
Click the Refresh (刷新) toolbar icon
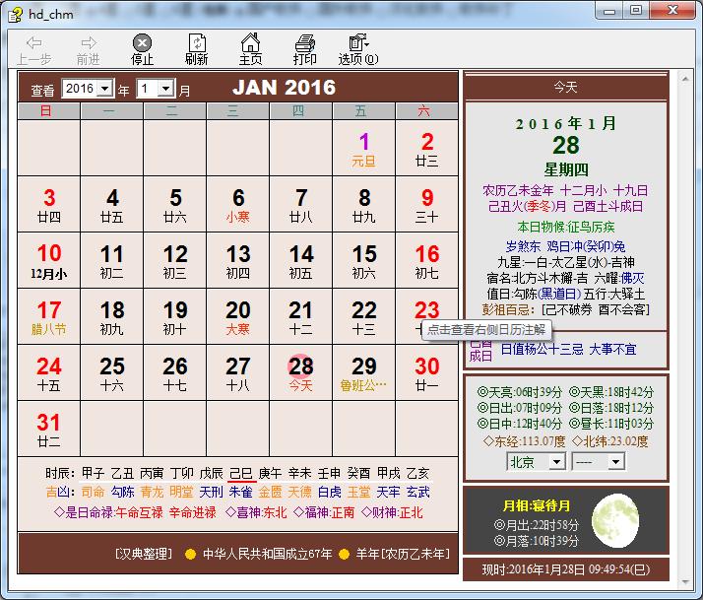click(x=196, y=43)
